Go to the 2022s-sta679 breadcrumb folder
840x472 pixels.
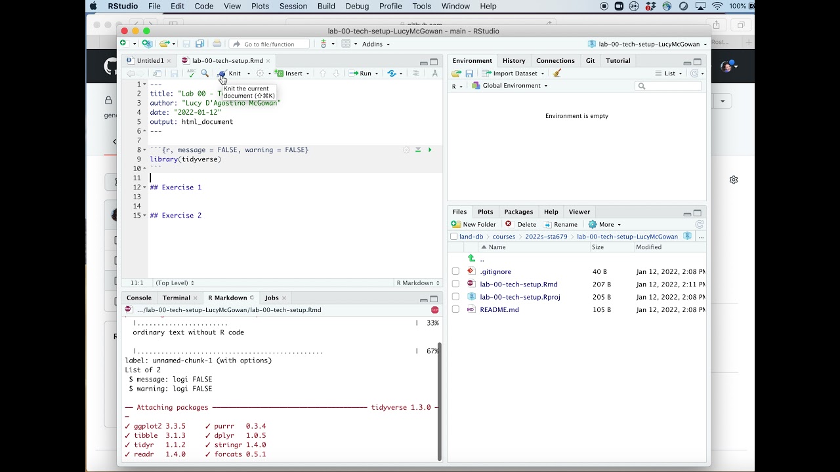tap(546, 237)
